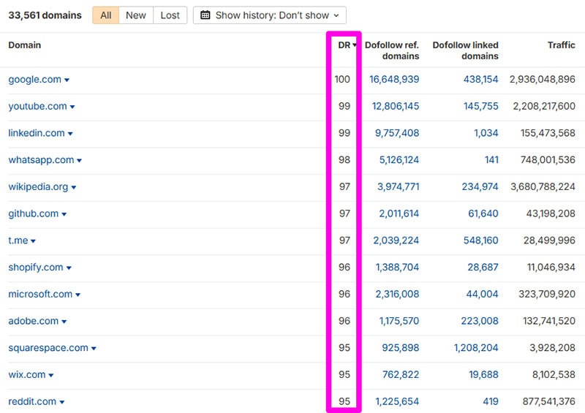The height and width of the screenshot is (413, 585).
Task: Click wikipedia.org's 234,974 linked domains value
Action: 480,187
